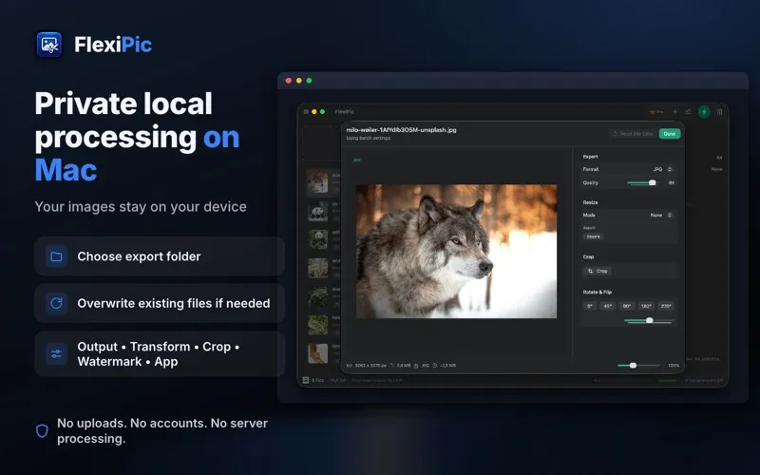Click the FlexiPic title in app window

point(345,112)
